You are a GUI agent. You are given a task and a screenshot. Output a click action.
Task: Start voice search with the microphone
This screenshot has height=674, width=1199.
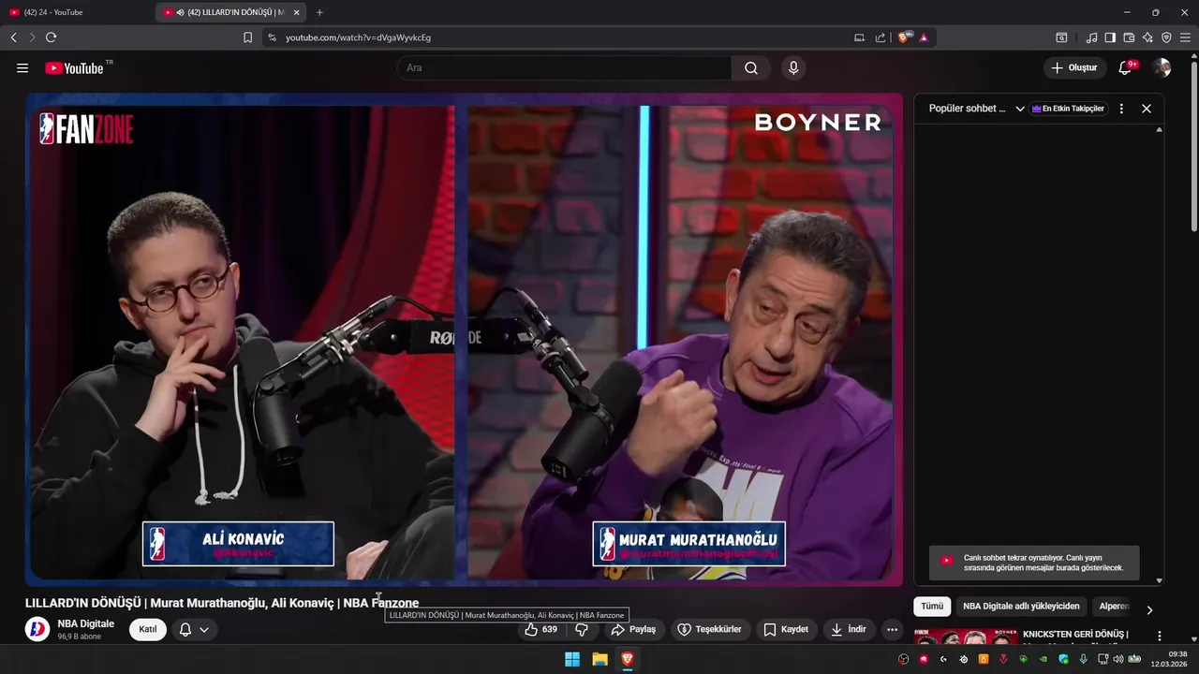(x=793, y=67)
